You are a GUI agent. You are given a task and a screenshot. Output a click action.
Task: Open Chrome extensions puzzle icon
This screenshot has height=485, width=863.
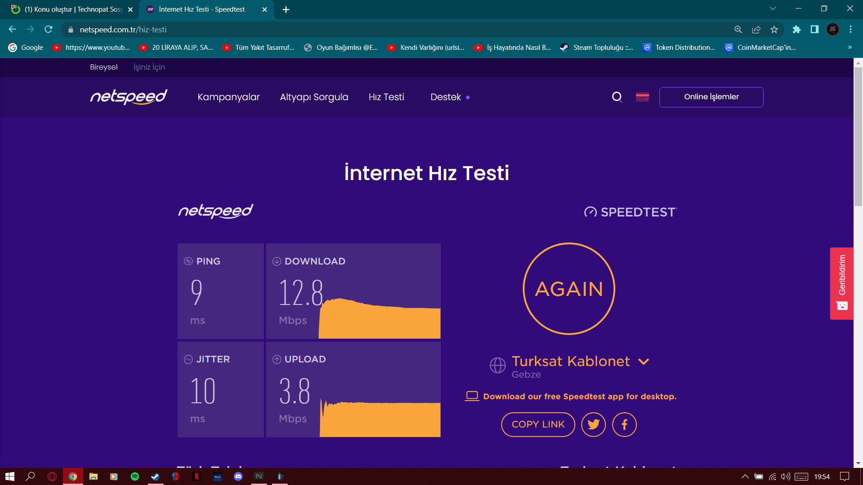coord(796,30)
